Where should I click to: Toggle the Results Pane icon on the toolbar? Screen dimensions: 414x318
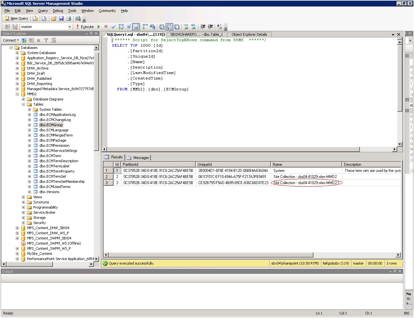(x=137, y=27)
